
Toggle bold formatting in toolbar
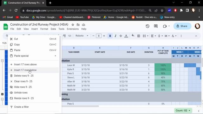tap(110, 36)
